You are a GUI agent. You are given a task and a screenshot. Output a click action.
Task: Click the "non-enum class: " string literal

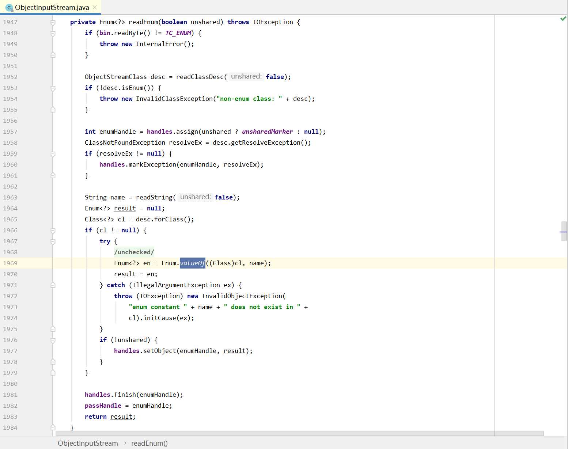tap(249, 99)
